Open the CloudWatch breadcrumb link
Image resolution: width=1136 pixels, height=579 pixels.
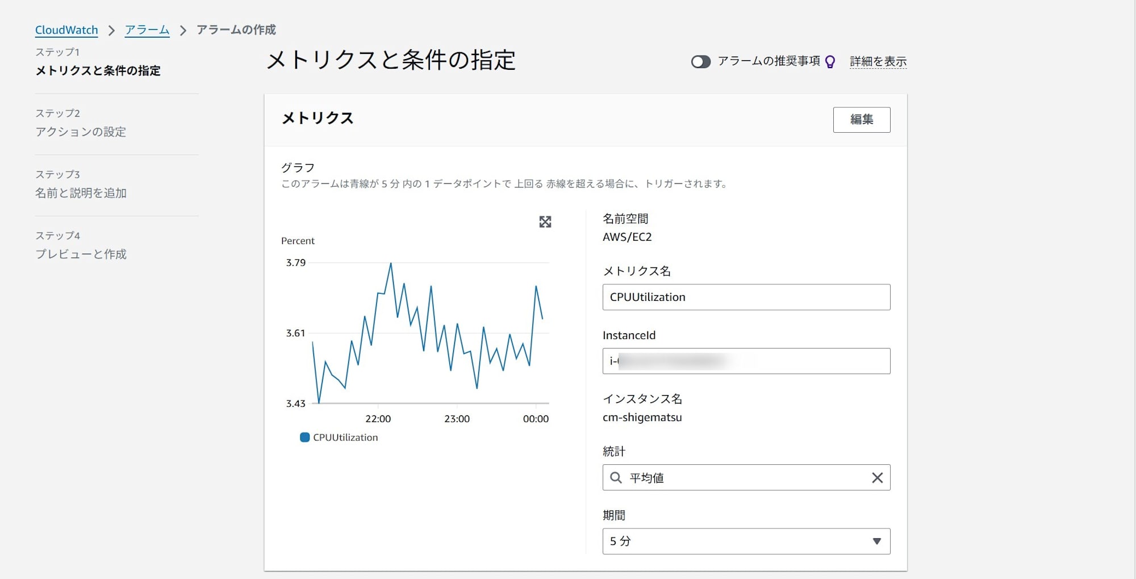tap(66, 30)
